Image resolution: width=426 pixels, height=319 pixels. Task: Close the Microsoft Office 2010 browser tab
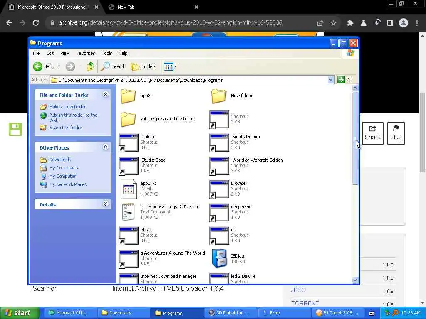[x=97, y=7]
